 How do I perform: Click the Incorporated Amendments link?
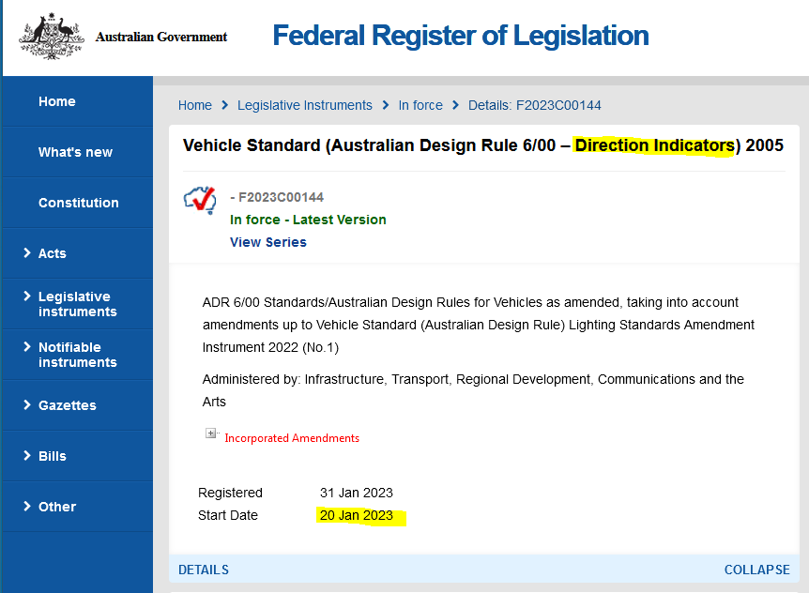tap(292, 438)
